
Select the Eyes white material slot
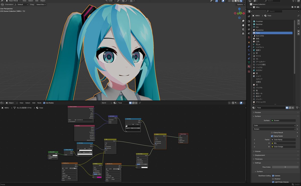tap(273, 36)
